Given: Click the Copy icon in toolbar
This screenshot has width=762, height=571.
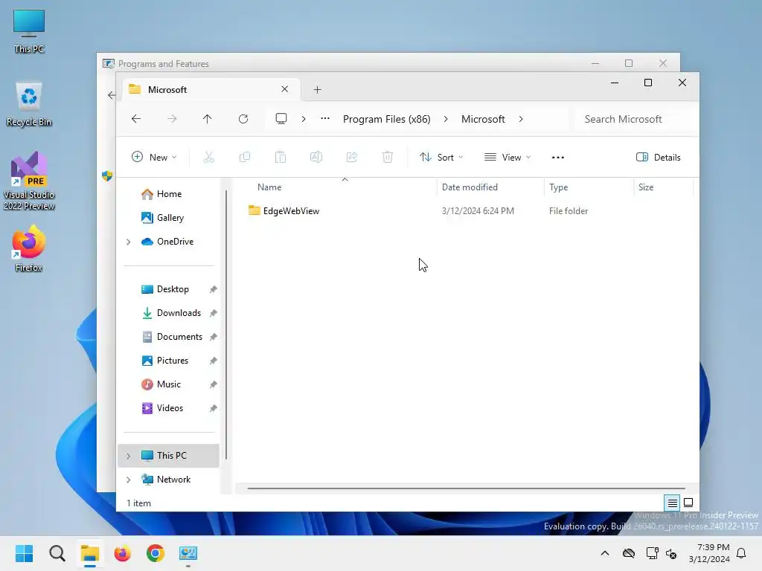Looking at the screenshot, I should pos(244,157).
